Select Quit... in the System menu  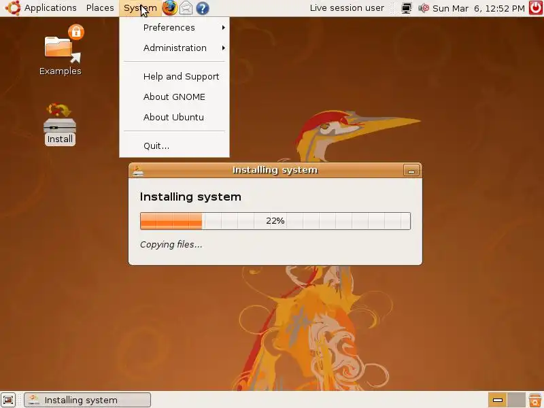pyautogui.click(x=174, y=146)
